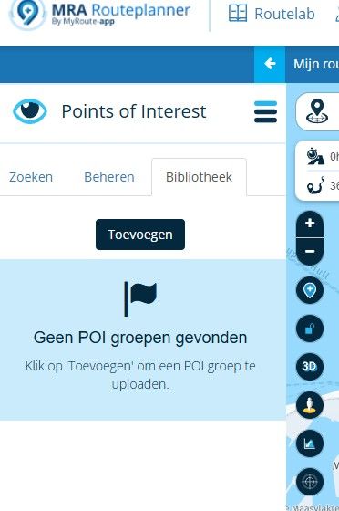
Task: Click the Mijn routes header label
Action: click(x=316, y=64)
